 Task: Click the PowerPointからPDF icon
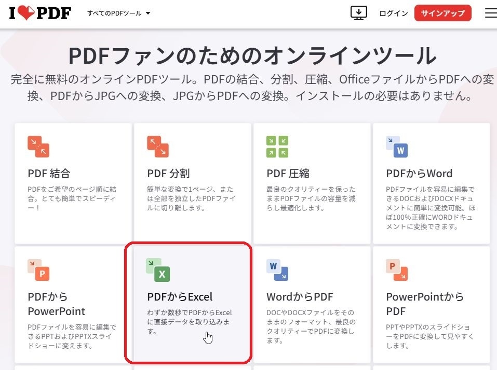pyautogui.click(x=397, y=270)
